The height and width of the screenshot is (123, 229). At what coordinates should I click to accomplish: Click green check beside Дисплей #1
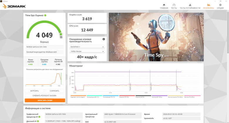tap(38, 121)
